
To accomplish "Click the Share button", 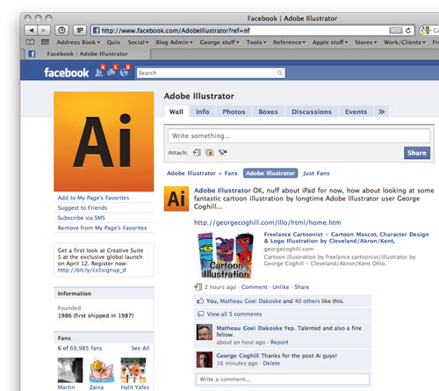I will click(x=417, y=153).
